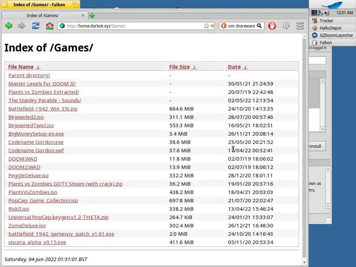Viewport: 356px width, 267px height.
Task: Download viscera_alpha_v0.15.exe
Action: pos(37,242)
